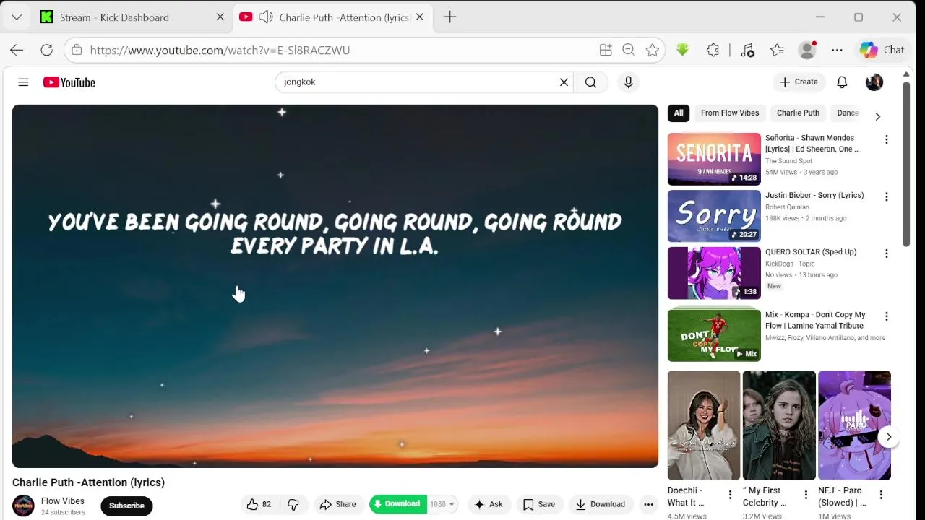Add page to favorites with star
Screen dimensions: 925x520
pyautogui.click(x=653, y=50)
